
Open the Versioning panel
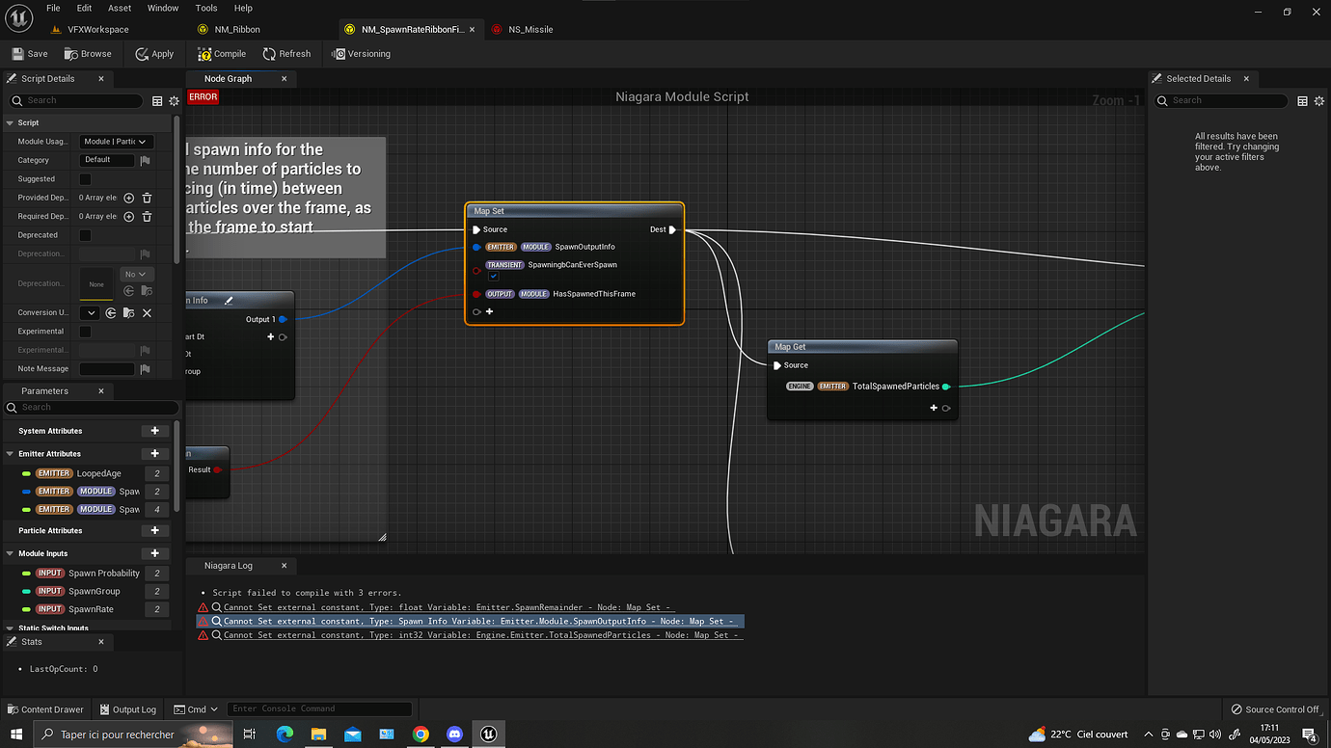361,53
